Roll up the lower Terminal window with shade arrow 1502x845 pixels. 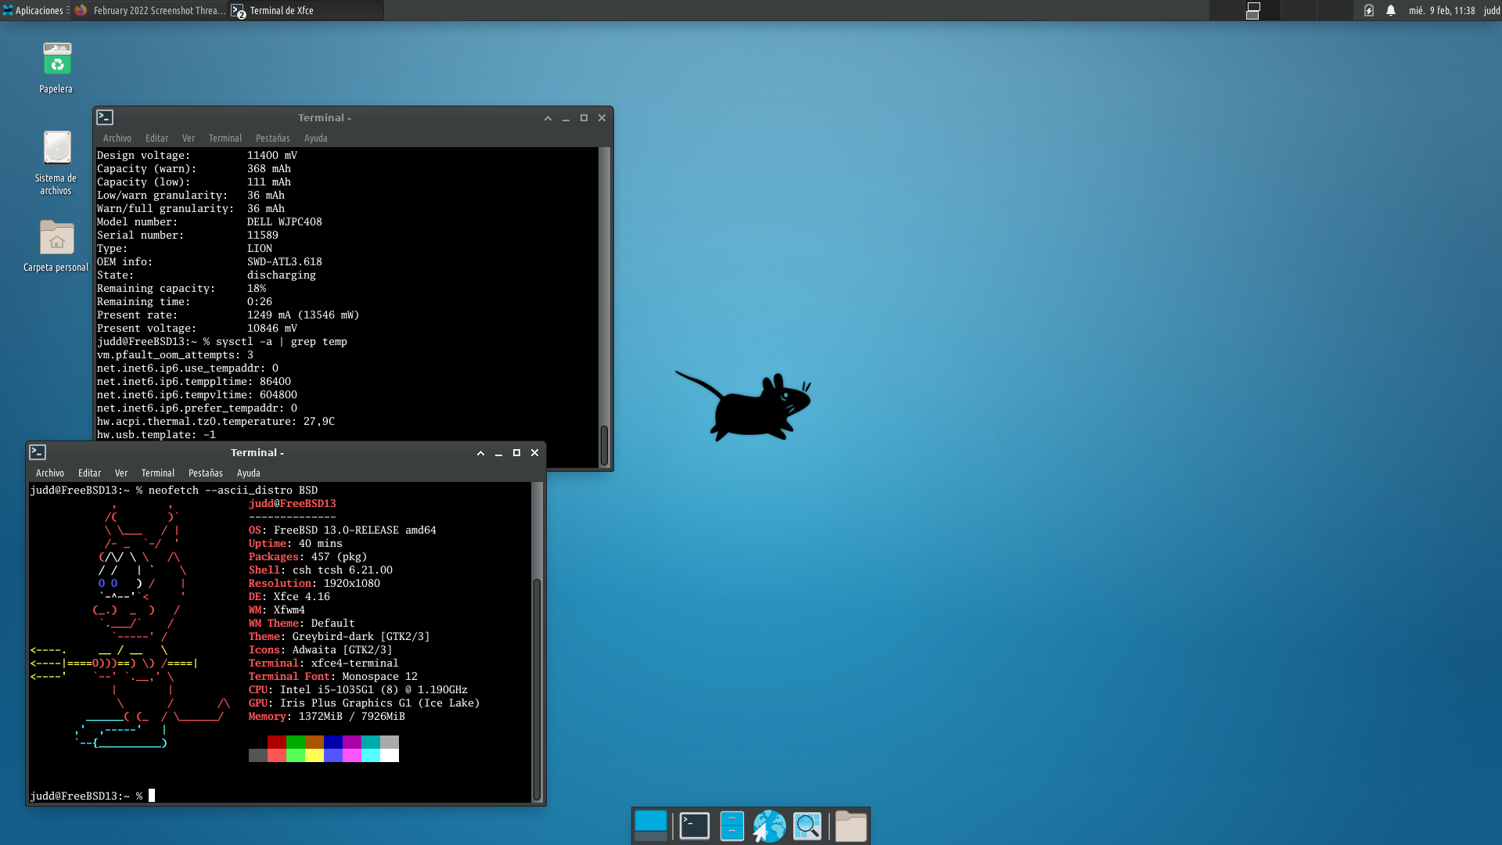pyautogui.click(x=480, y=453)
